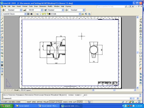The image size is (144, 108).
Task: Toggle DYN dynamic input
Action: [x=70, y=102]
